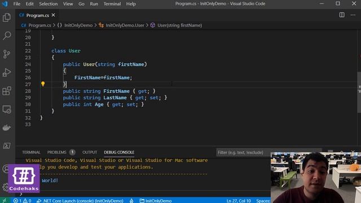Click line number 33 in the gutter

point(28,125)
